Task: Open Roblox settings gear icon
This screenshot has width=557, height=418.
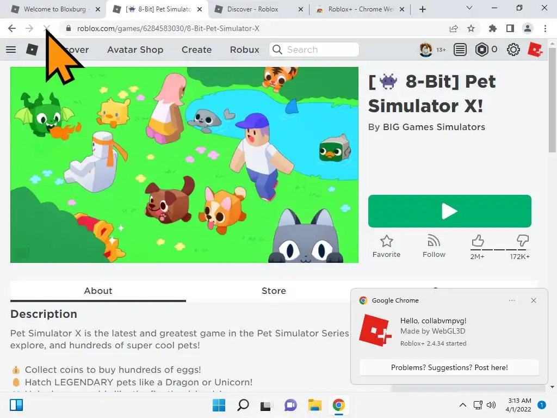Action: click(513, 50)
